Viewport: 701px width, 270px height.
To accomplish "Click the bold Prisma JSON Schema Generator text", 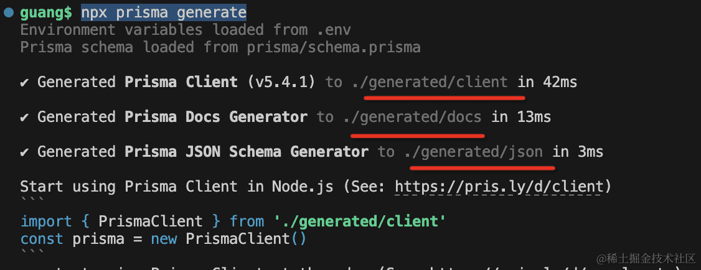I will point(247,152).
